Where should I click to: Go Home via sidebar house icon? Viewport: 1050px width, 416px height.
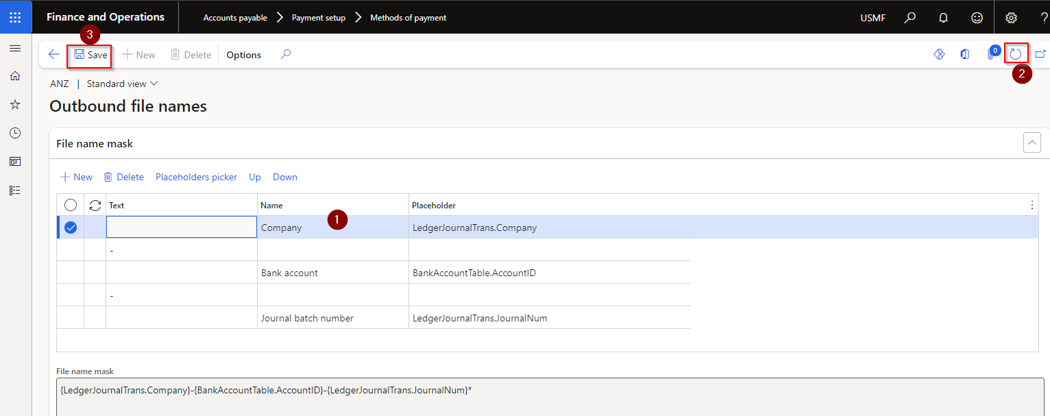(15, 76)
